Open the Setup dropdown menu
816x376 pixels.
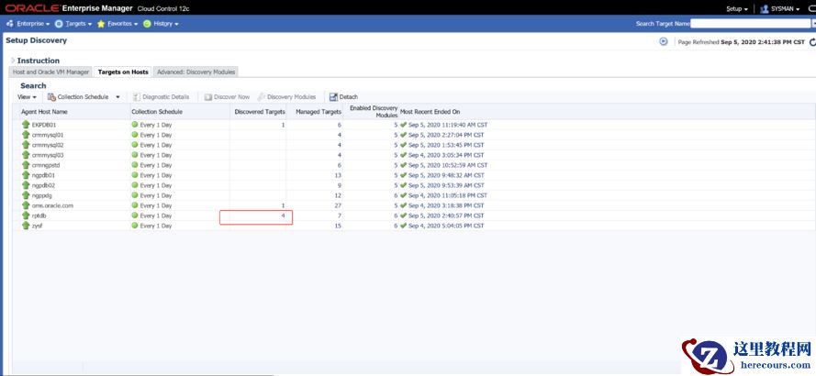pyautogui.click(x=736, y=8)
